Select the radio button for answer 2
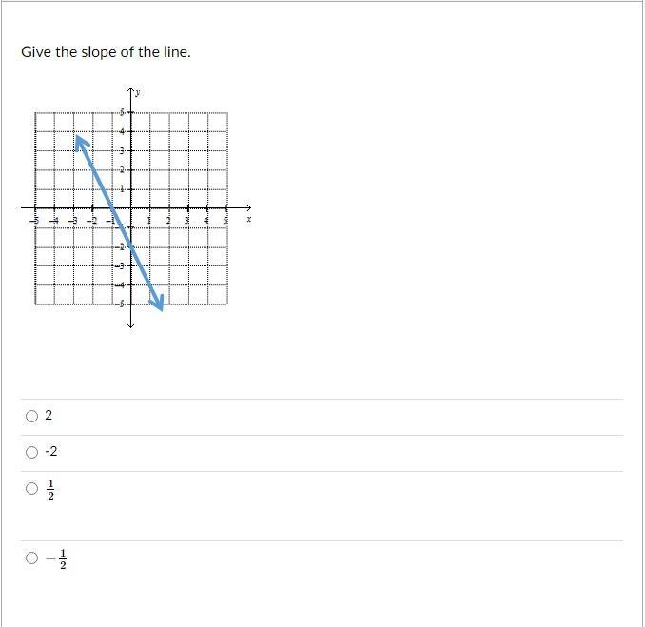 tap(31, 416)
